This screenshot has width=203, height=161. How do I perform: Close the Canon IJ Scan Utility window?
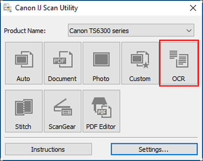[x=193, y=8]
